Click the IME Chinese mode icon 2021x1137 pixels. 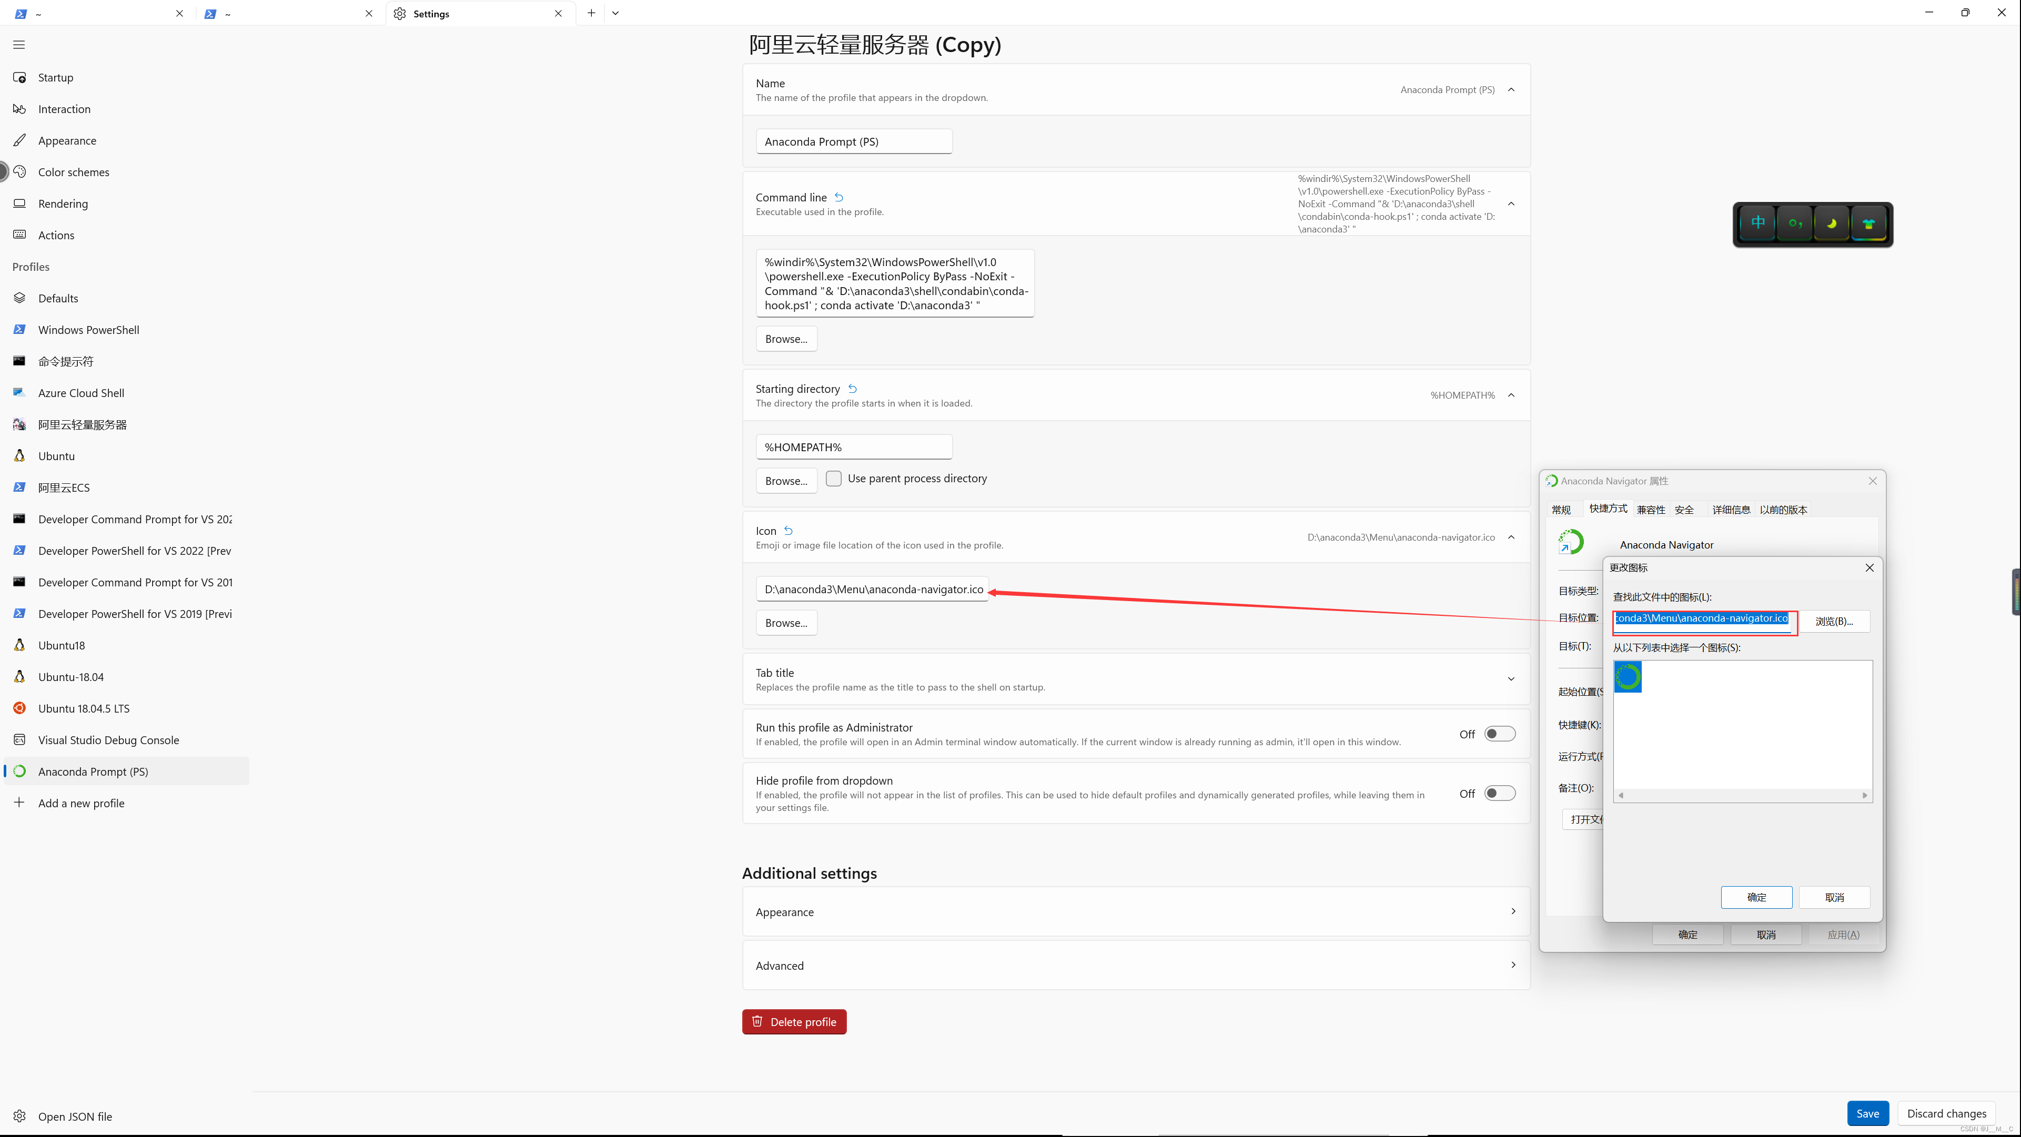point(1758,224)
